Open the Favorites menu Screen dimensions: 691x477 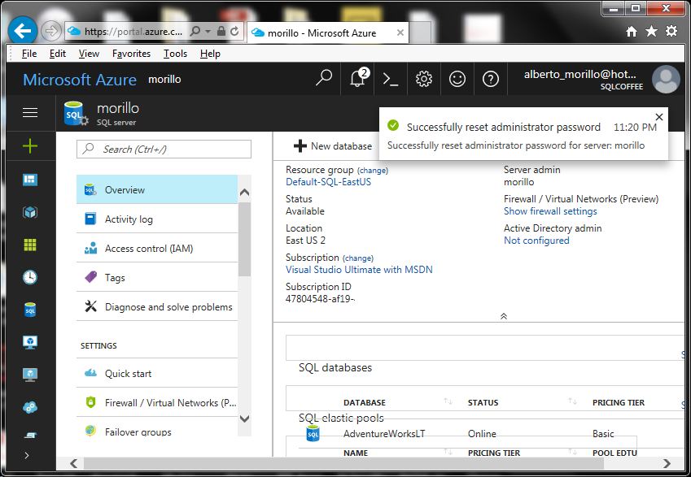(x=131, y=54)
